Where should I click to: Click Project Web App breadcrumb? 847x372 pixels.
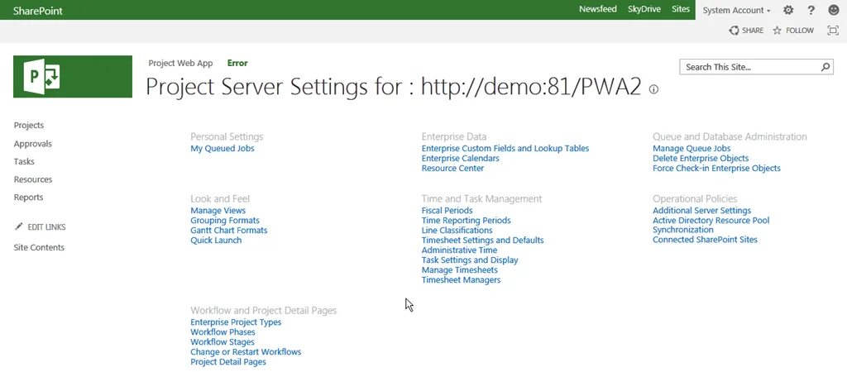(180, 63)
